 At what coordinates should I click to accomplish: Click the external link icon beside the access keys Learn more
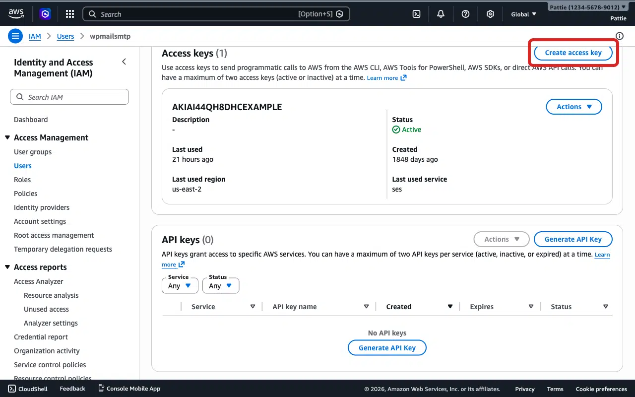click(x=403, y=78)
